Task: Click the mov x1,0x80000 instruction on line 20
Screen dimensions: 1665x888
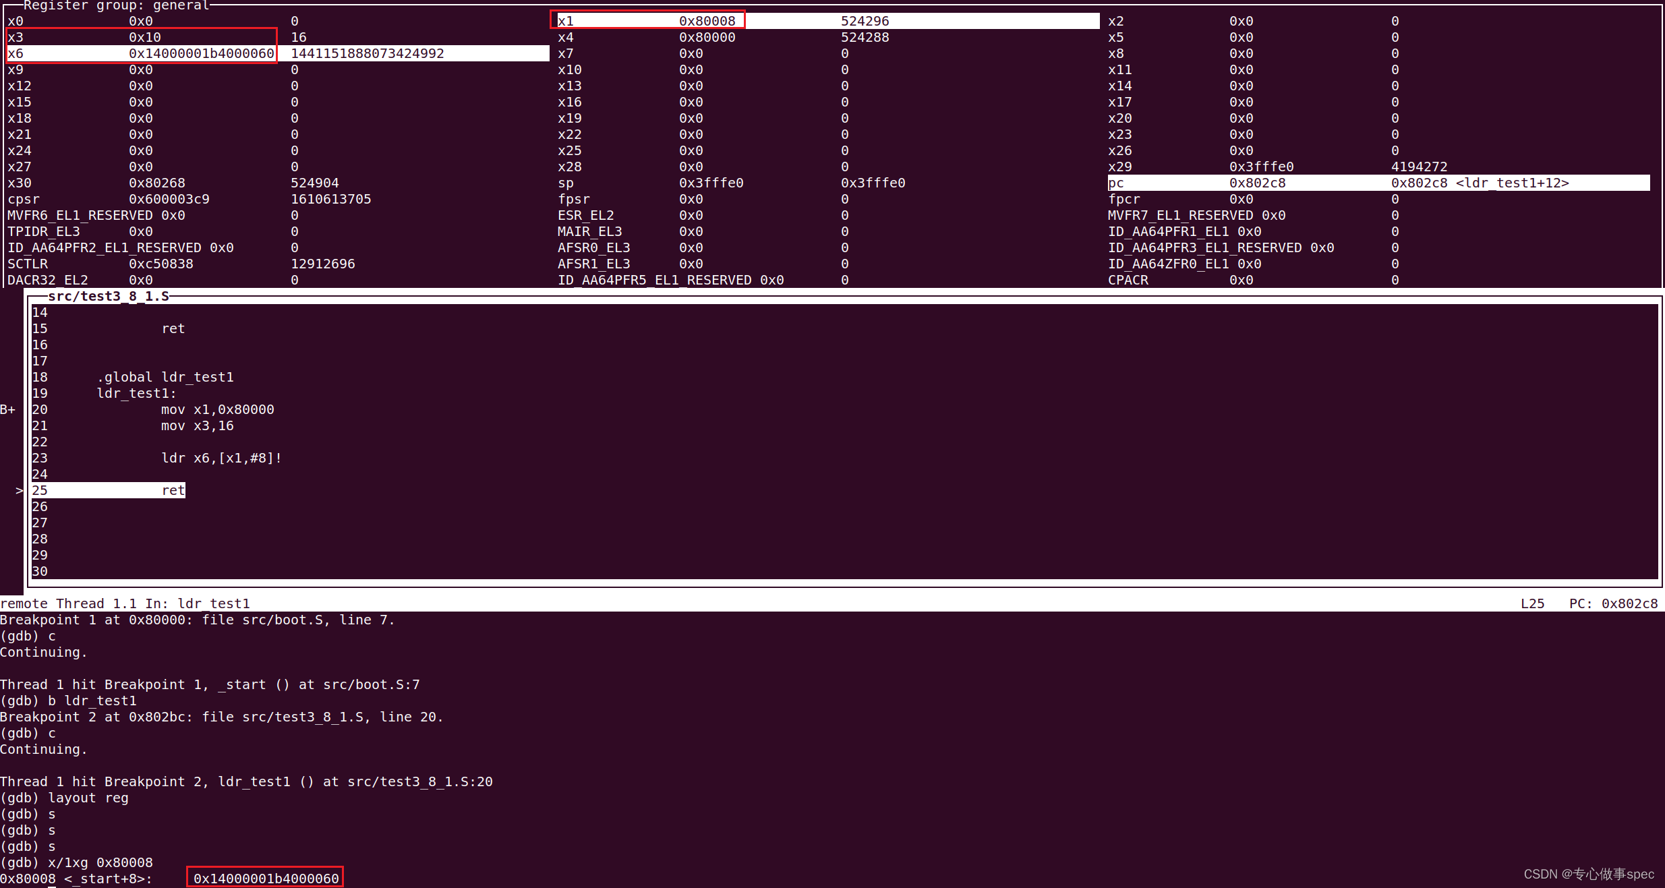Action: coord(217,409)
